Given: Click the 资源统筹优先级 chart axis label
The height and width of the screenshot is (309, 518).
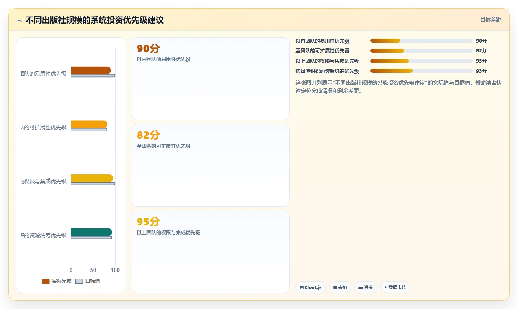Looking at the screenshot, I should 44,235.
